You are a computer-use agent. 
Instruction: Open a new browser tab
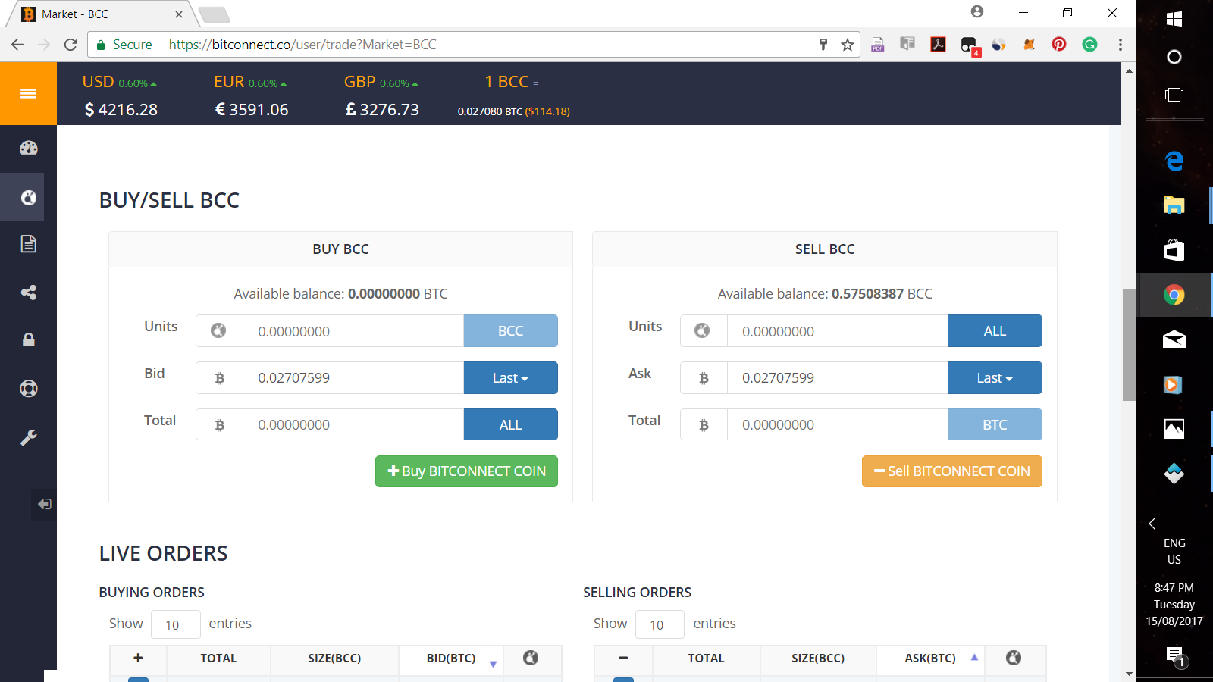coord(214,14)
